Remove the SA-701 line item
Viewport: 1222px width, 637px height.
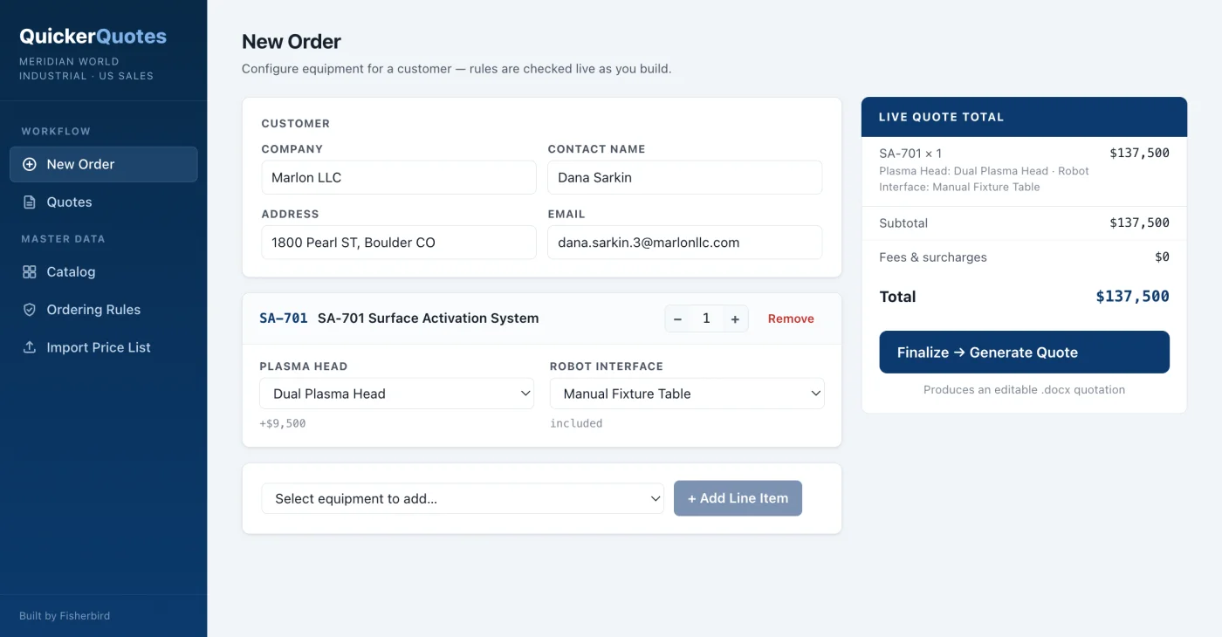tap(791, 319)
